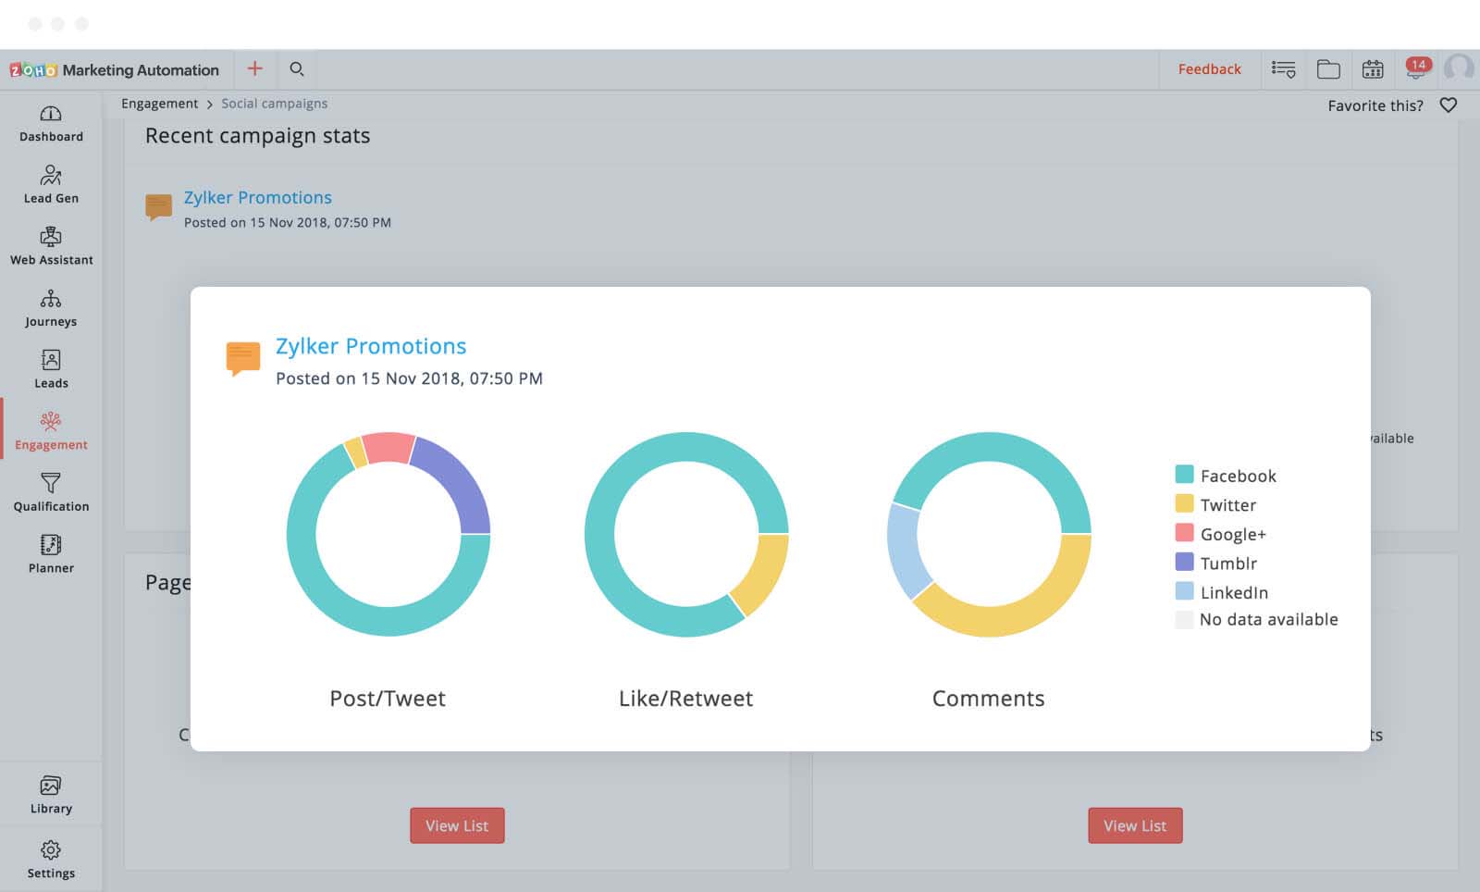This screenshot has width=1480, height=892.
Task: Click the Qualification funnel icon
Action: (x=51, y=483)
